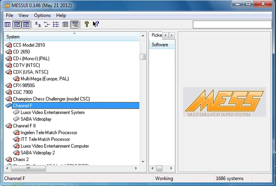Select Ingelen Tele-Match Processor
Screen dimensions: 276x186
click(x=49, y=132)
